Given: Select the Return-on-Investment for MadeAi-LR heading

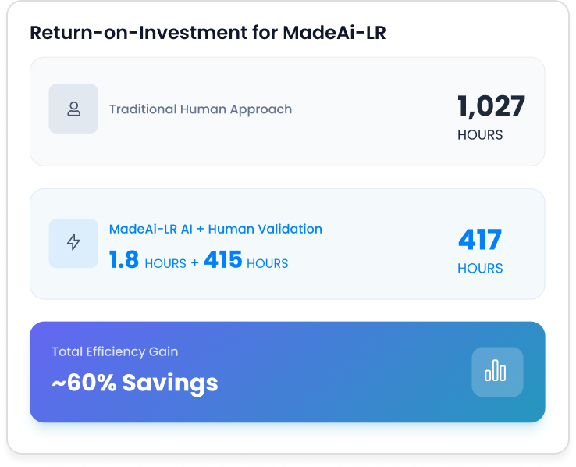Looking at the screenshot, I should pyautogui.click(x=208, y=32).
